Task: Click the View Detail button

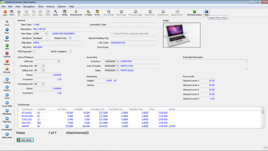Action: (25, 140)
